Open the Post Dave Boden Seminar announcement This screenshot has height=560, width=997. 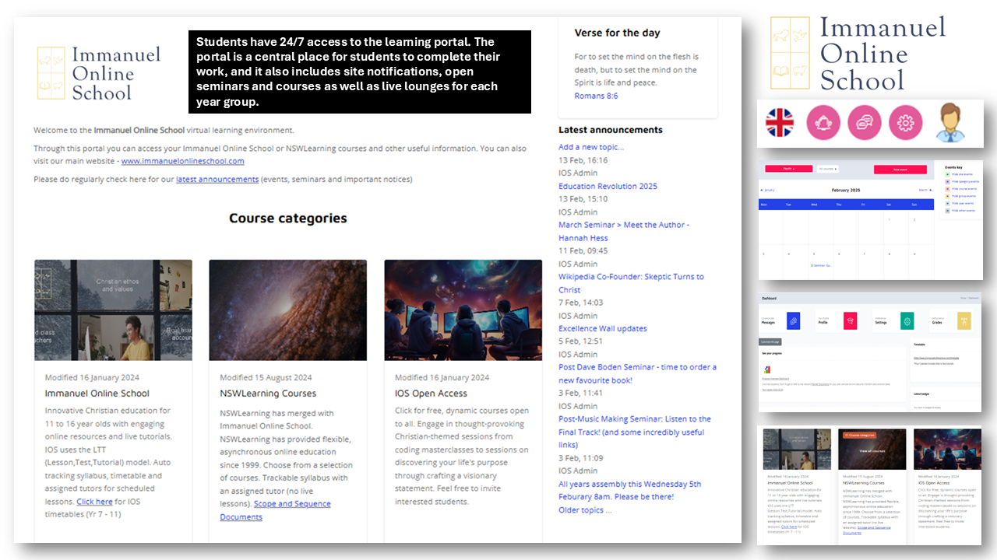637,373
